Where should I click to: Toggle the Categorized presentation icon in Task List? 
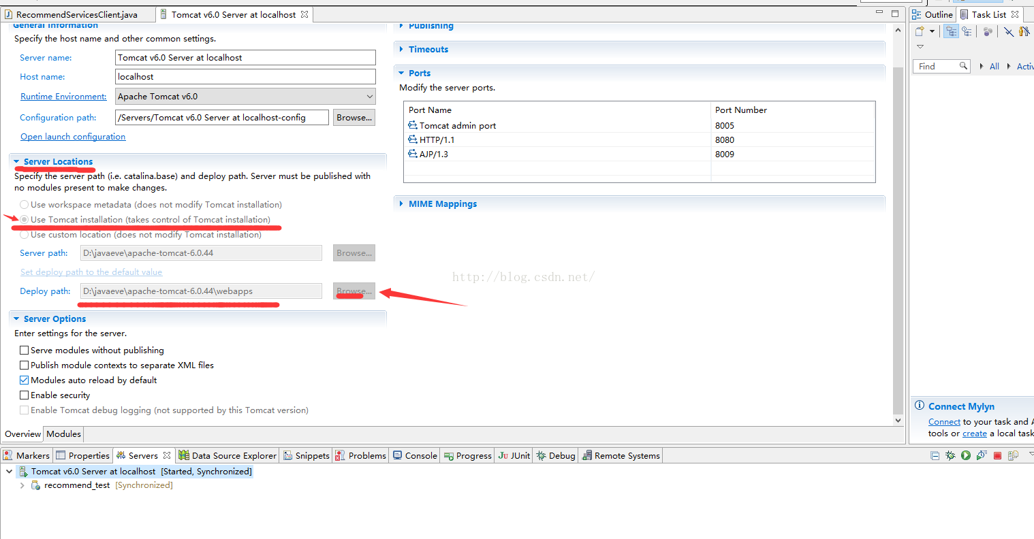click(952, 31)
